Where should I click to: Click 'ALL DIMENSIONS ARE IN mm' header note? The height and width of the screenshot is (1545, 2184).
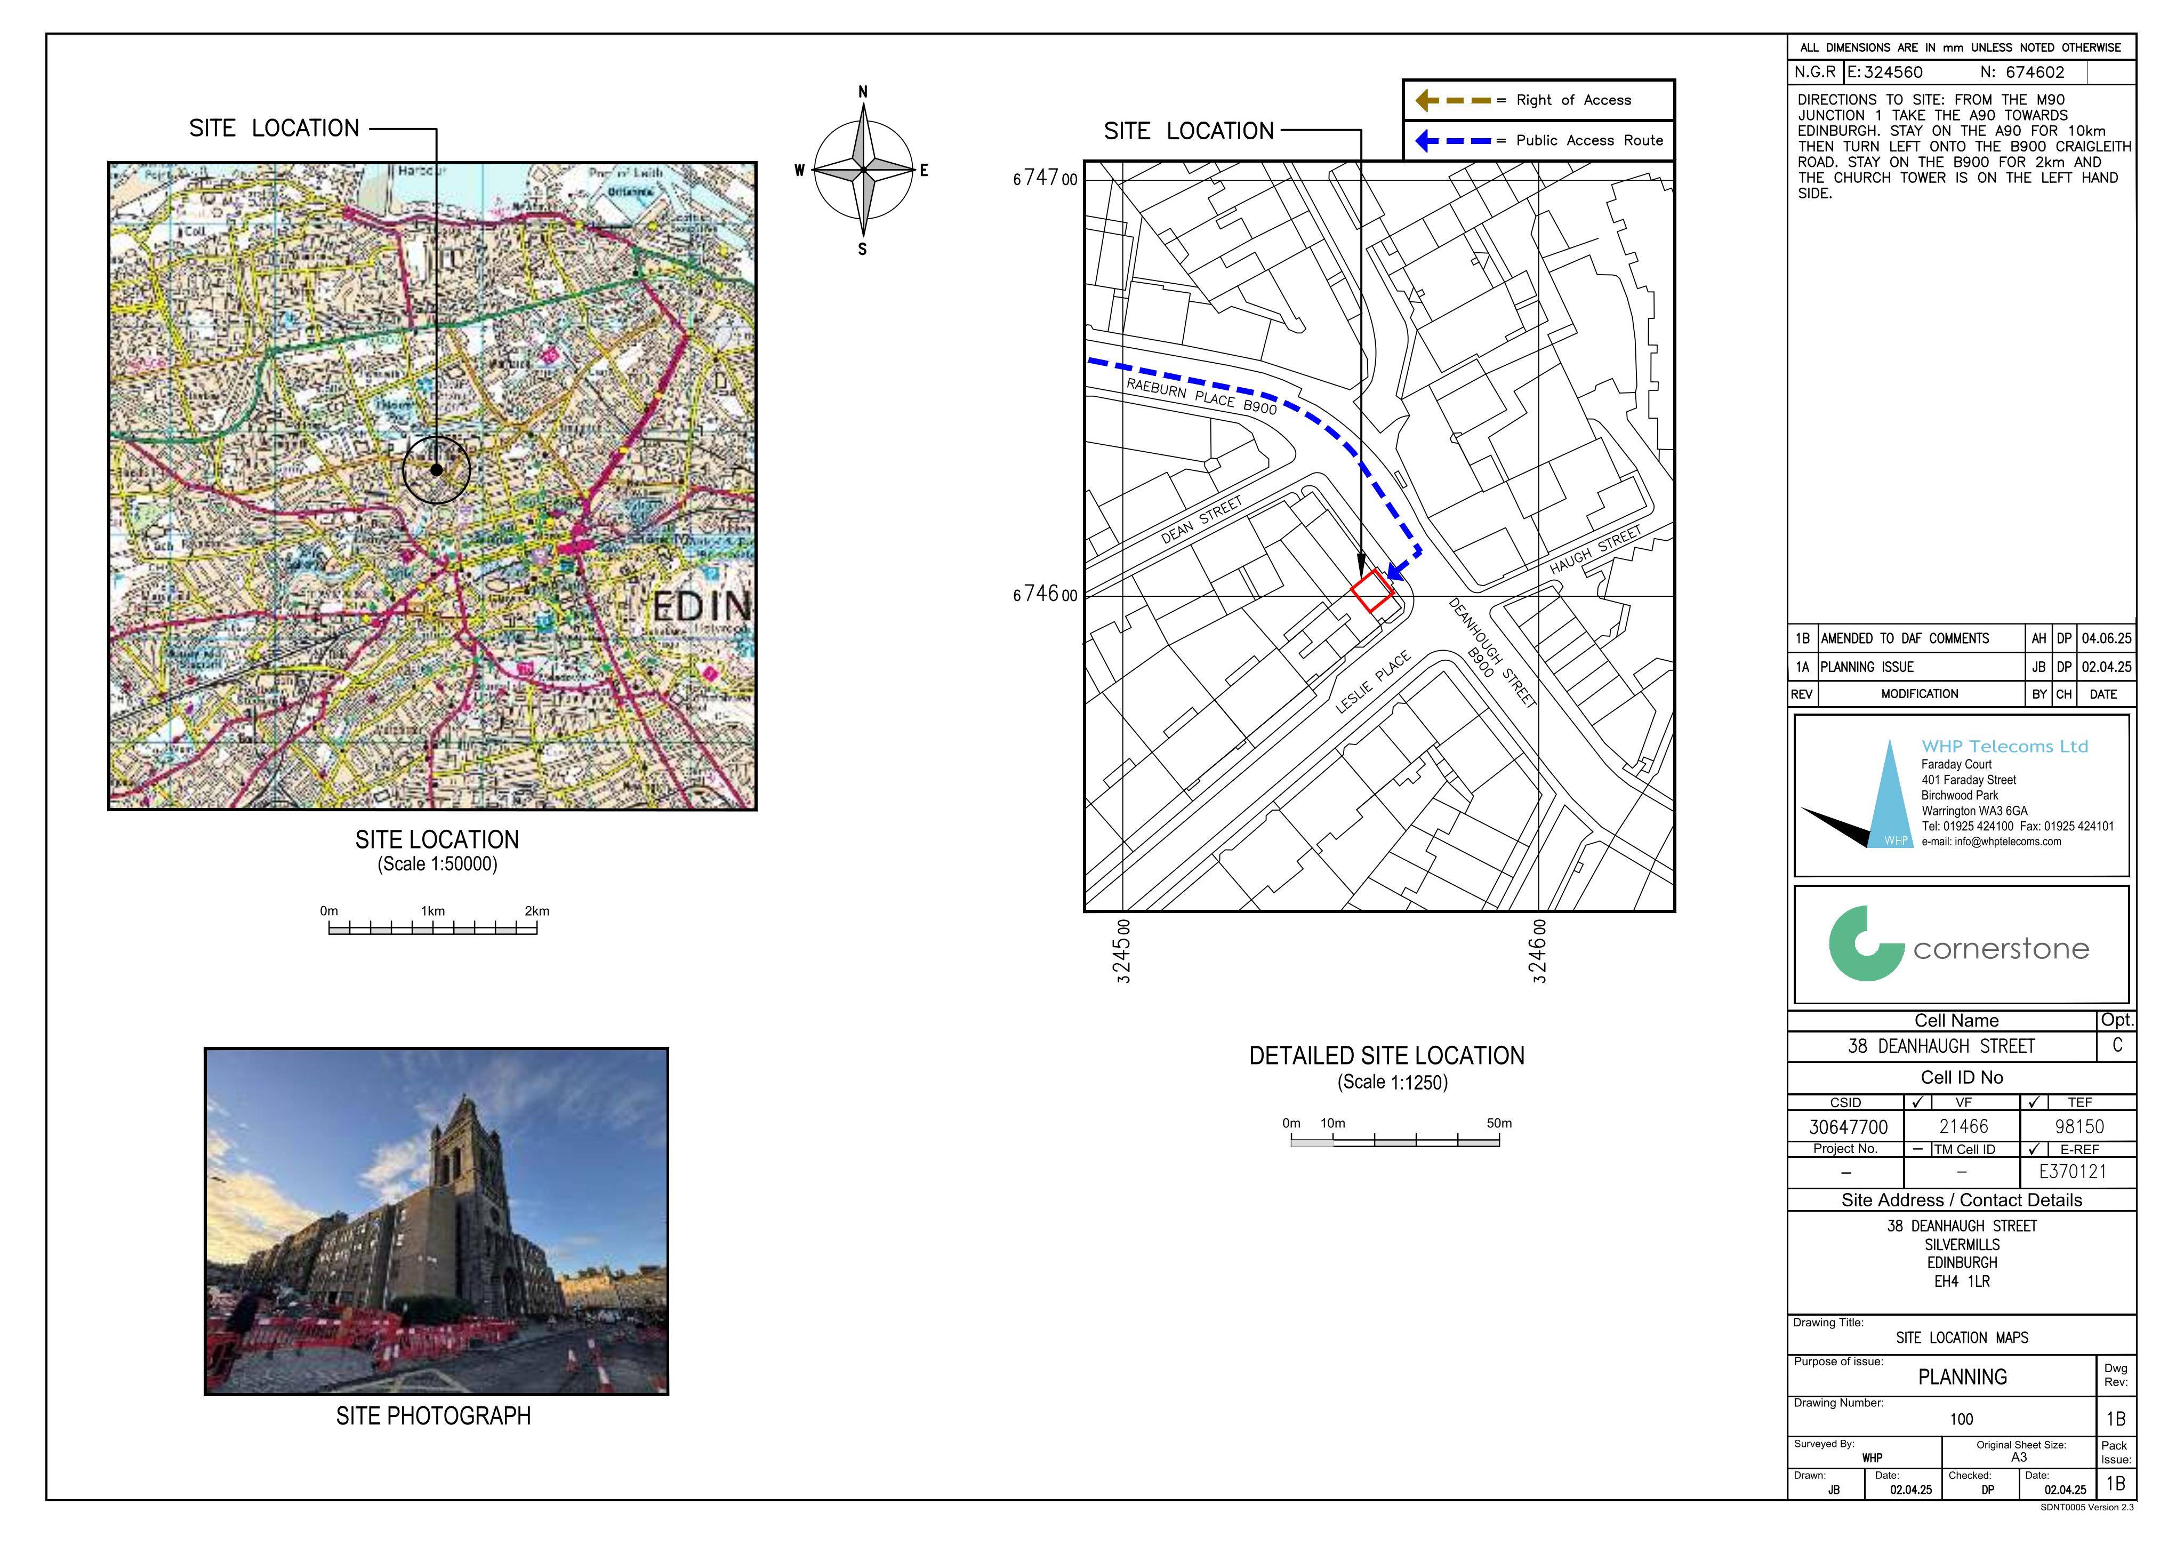pyautogui.click(x=1961, y=47)
